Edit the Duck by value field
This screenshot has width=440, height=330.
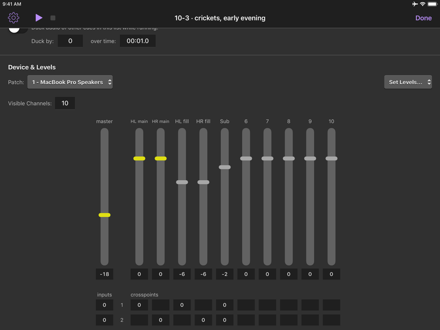(x=70, y=41)
